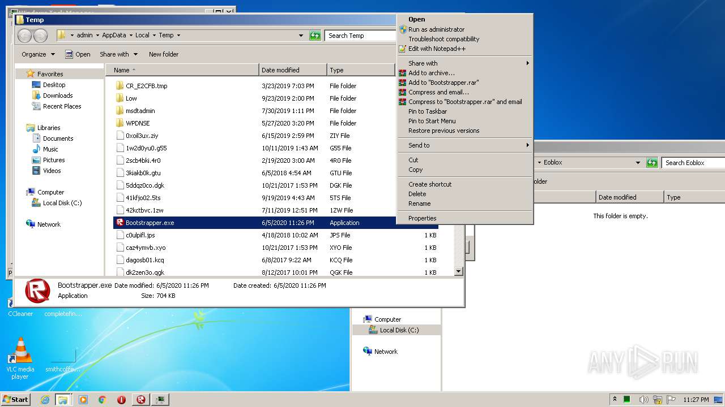Sort by Type column in Temp window
The image size is (725, 407).
361,70
